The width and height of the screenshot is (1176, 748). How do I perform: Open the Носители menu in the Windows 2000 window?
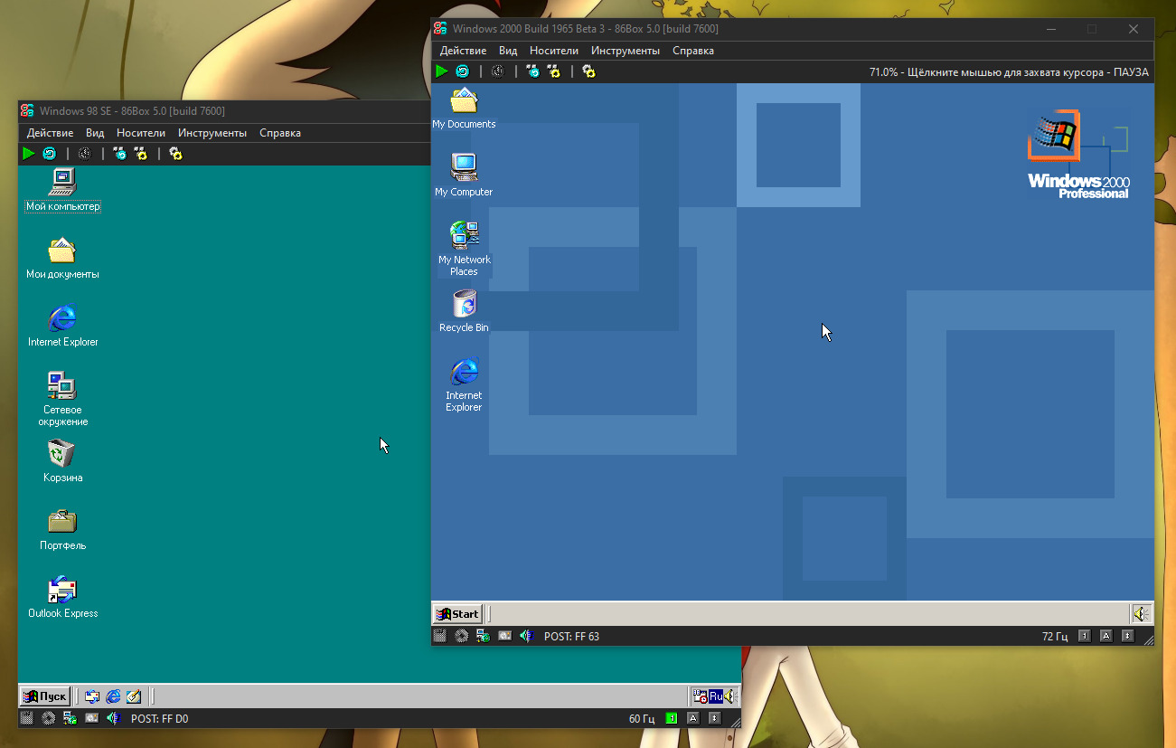(554, 51)
